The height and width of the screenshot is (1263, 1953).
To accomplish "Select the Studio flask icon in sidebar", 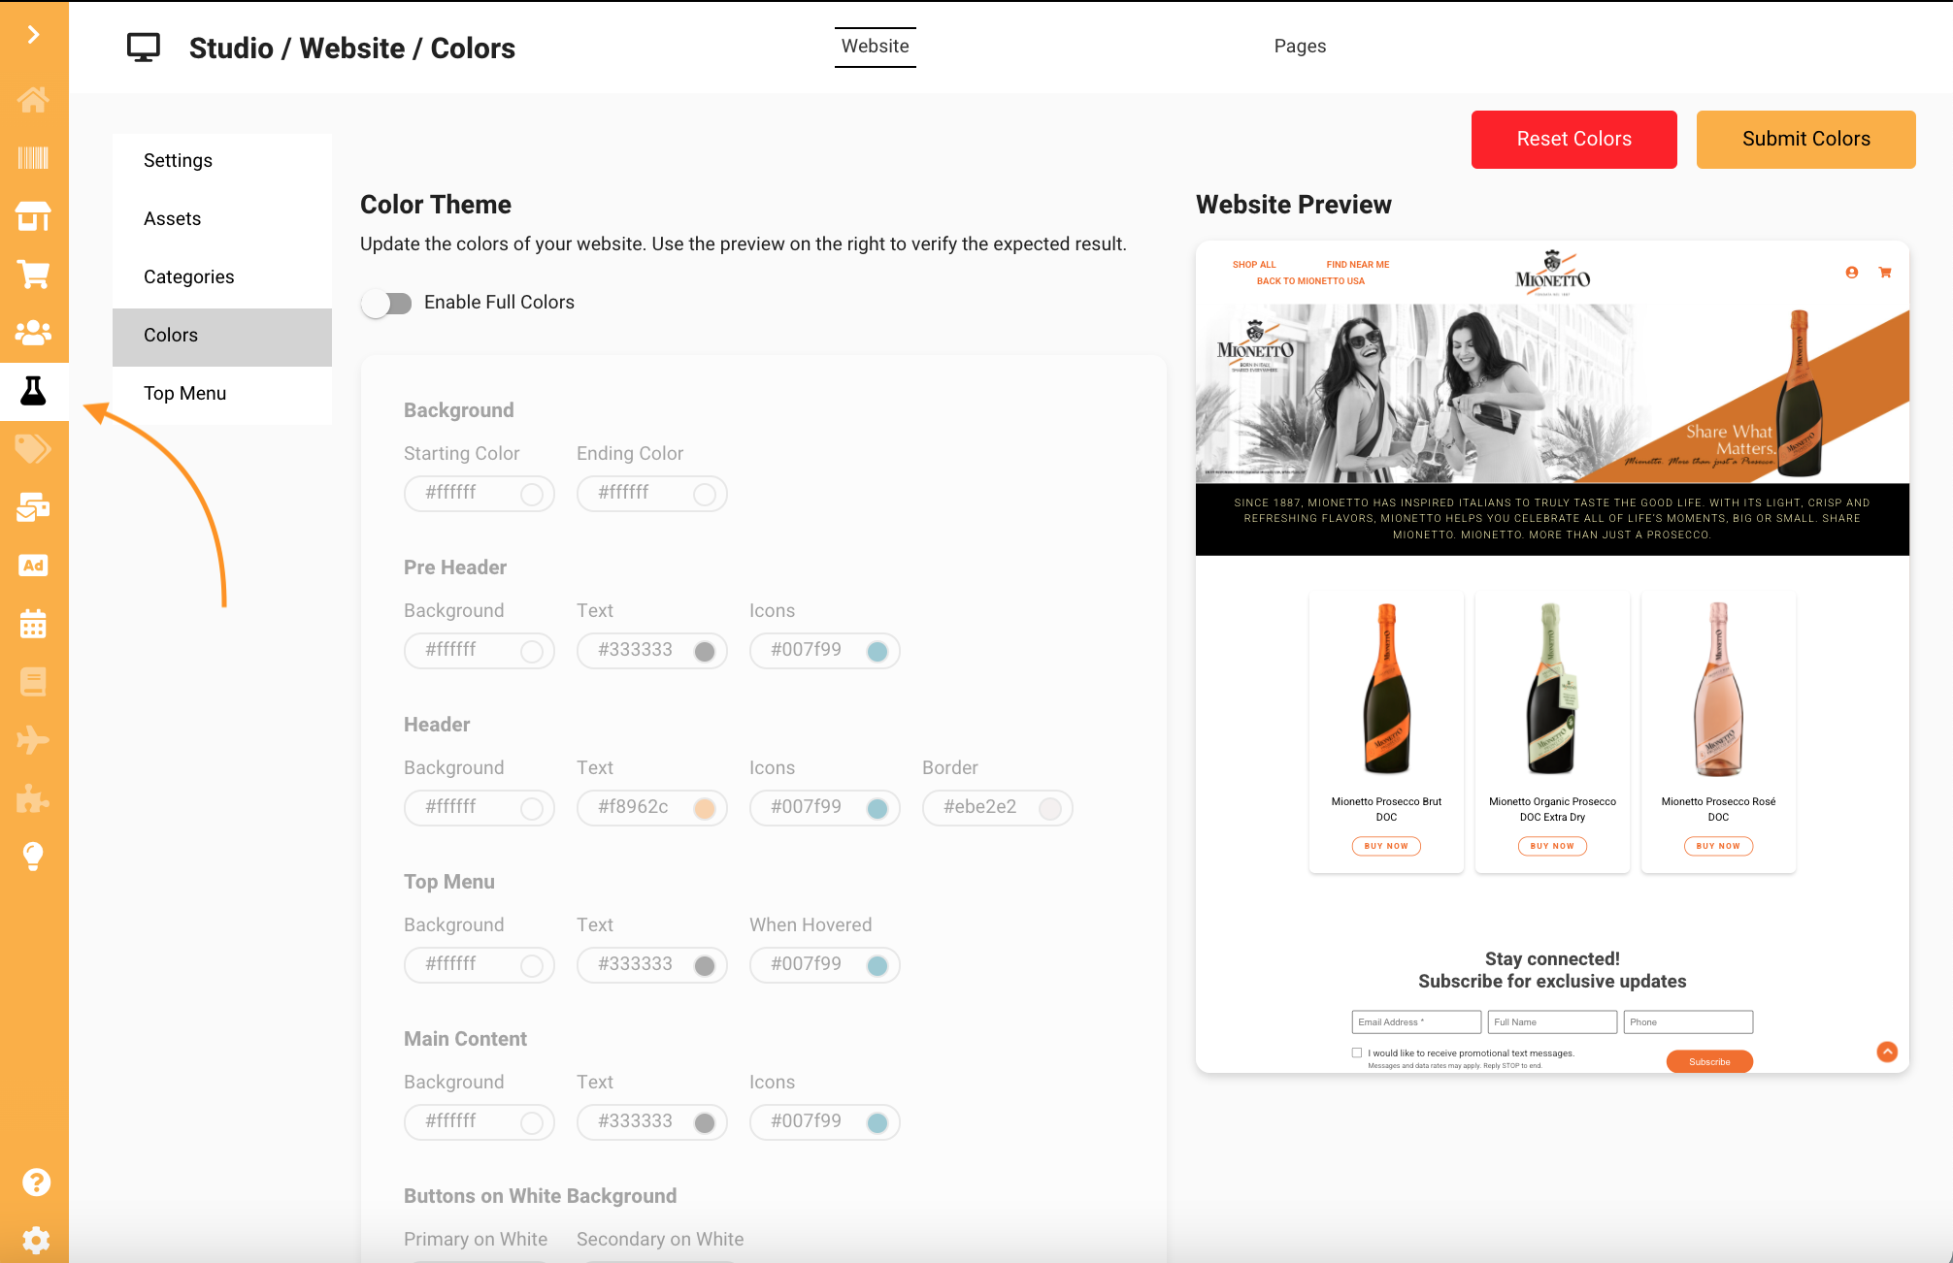I will point(34,391).
